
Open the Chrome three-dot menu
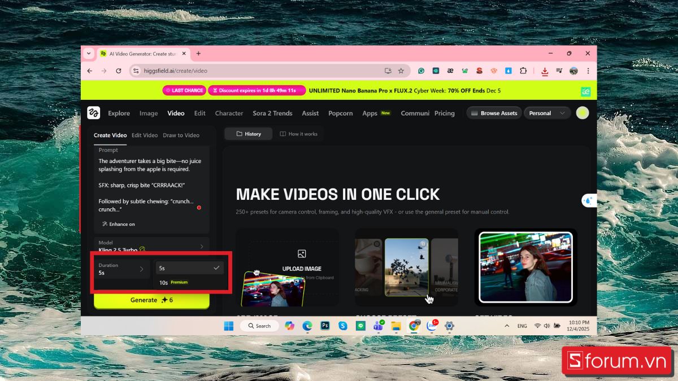pyautogui.click(x=588, y=71)
